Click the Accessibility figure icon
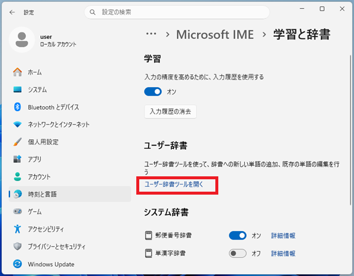Image resolution: width=354 pixels, height=276 pixels. tap(17, 229)
